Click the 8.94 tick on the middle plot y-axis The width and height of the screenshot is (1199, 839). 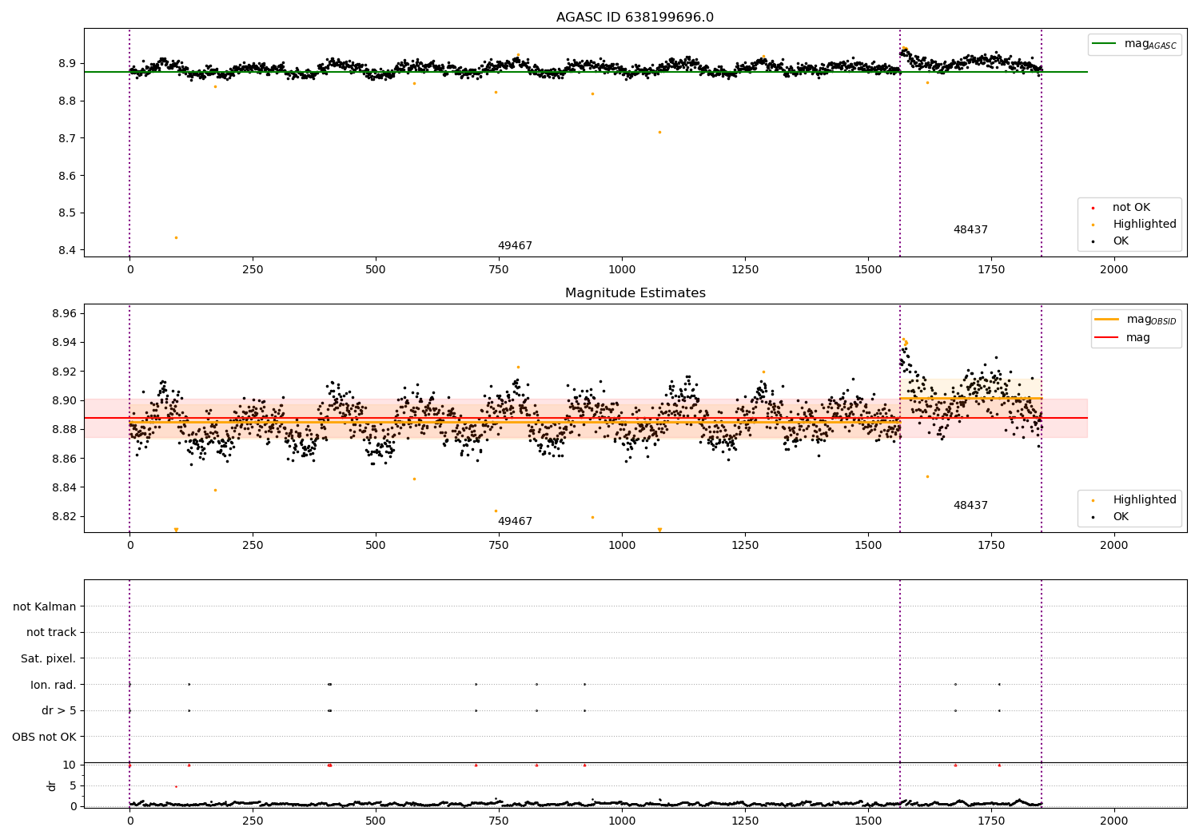(64, 343)
